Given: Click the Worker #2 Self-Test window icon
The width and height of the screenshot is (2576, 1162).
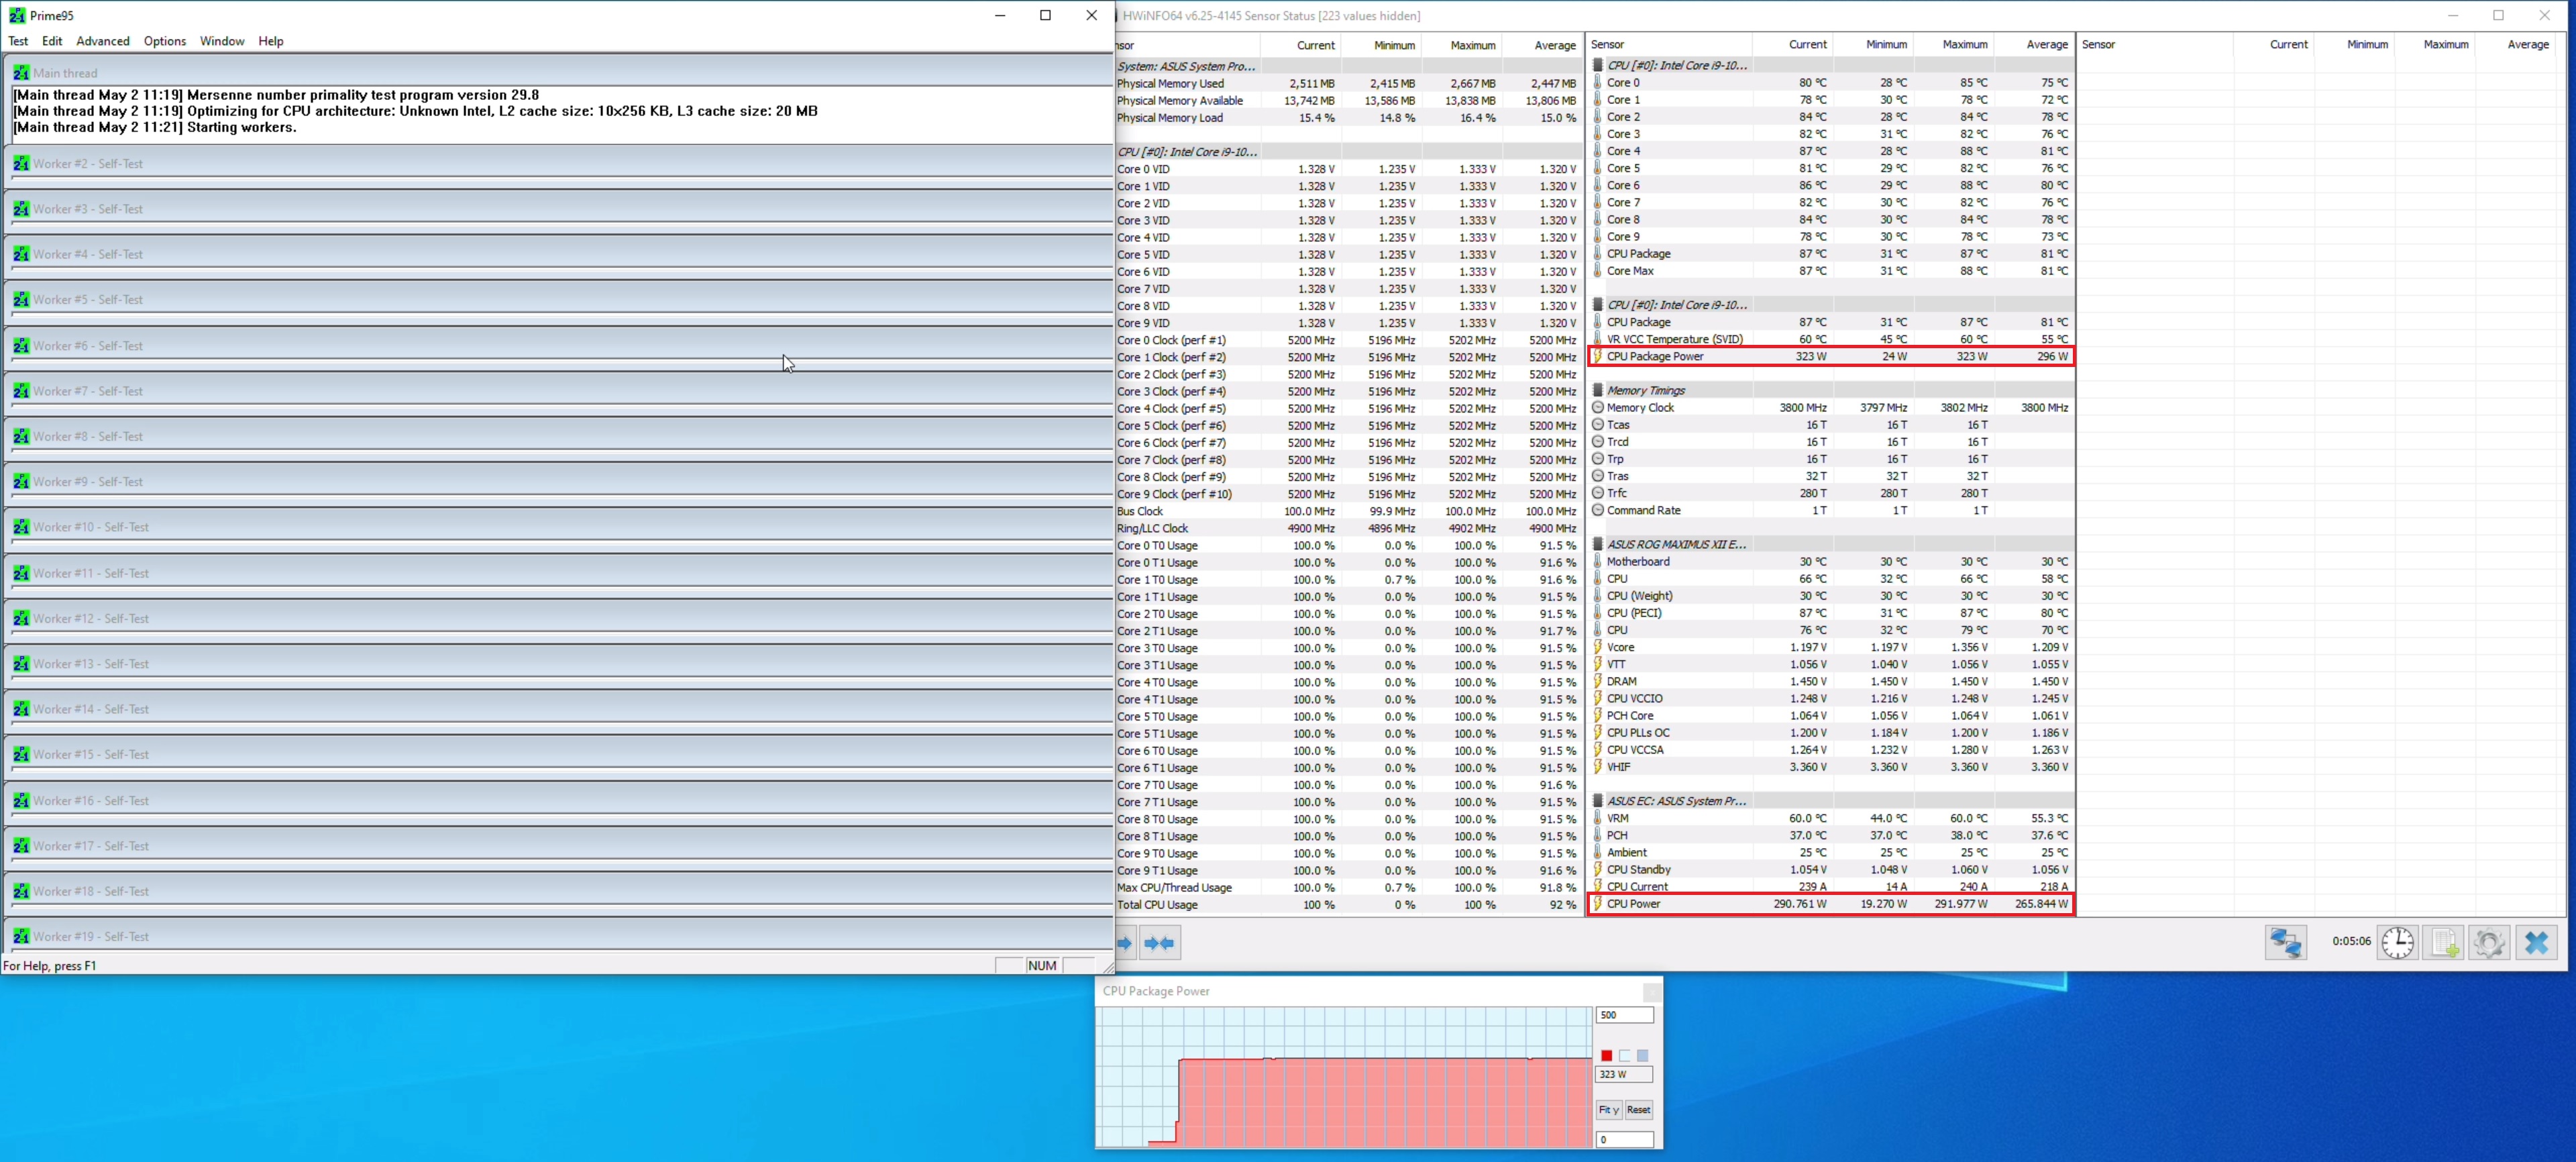Looking at the screenshot, I should coord(21,163).
